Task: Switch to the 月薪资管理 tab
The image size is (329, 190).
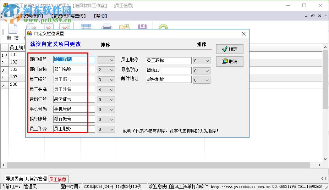Action: (36, 179)
